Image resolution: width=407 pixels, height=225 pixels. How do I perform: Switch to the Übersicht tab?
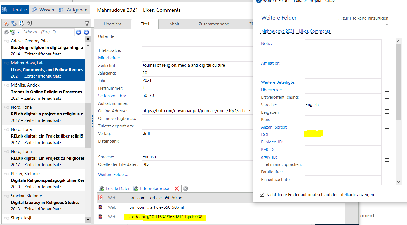click(x=112, y=24)
